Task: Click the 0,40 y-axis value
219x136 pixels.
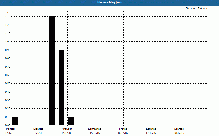Action: [x=8, y=92]
